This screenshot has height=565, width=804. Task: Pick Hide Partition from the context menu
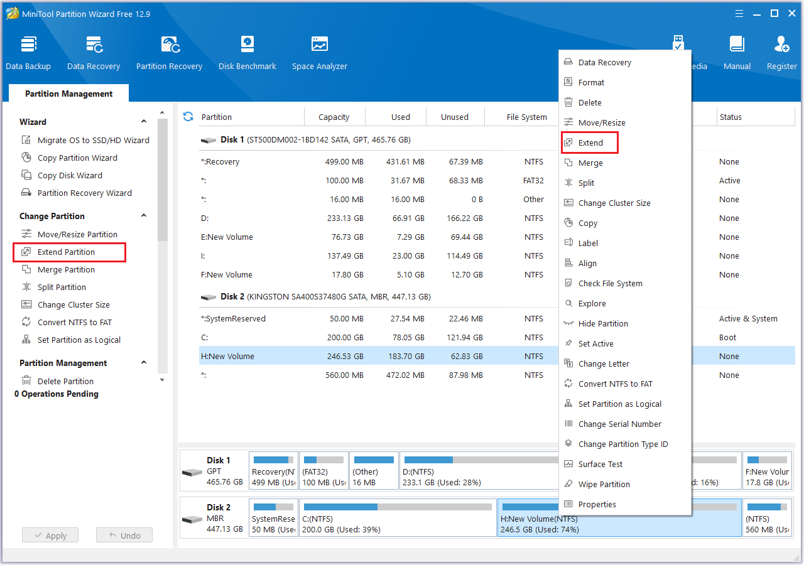pos(625,323)
